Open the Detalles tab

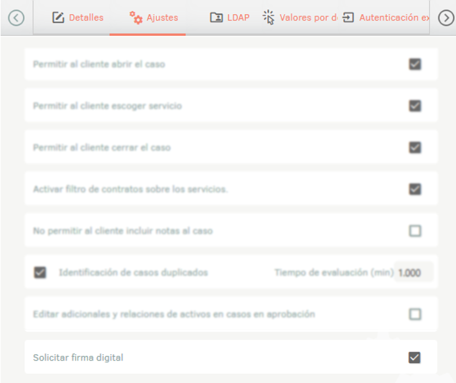pos(86,18)
